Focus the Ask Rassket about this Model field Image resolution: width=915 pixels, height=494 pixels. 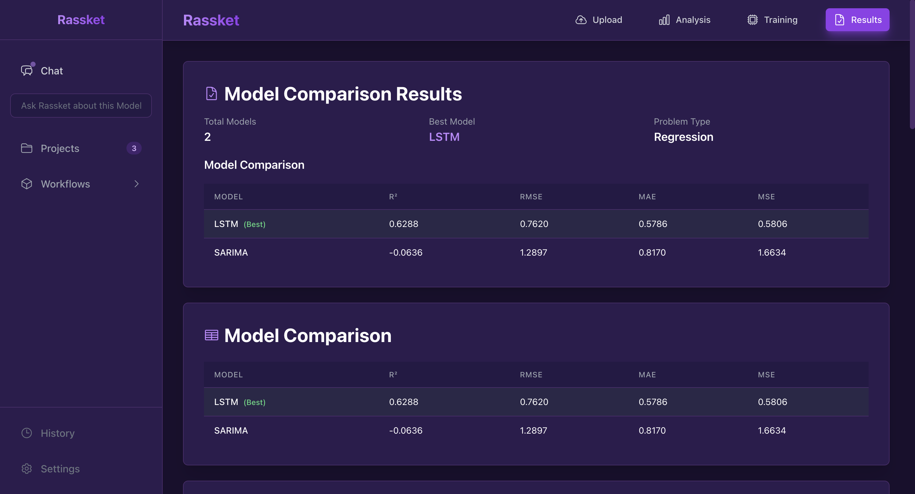[x=81, y=106]
